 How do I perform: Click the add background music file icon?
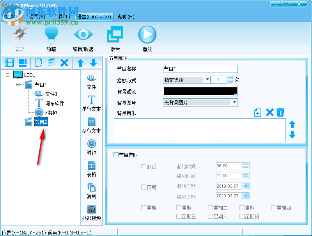pos(257,112)
